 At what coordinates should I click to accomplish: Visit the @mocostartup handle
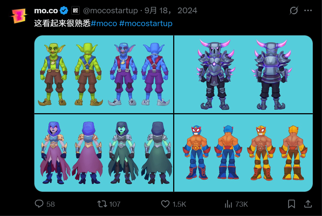pos(110,10)
